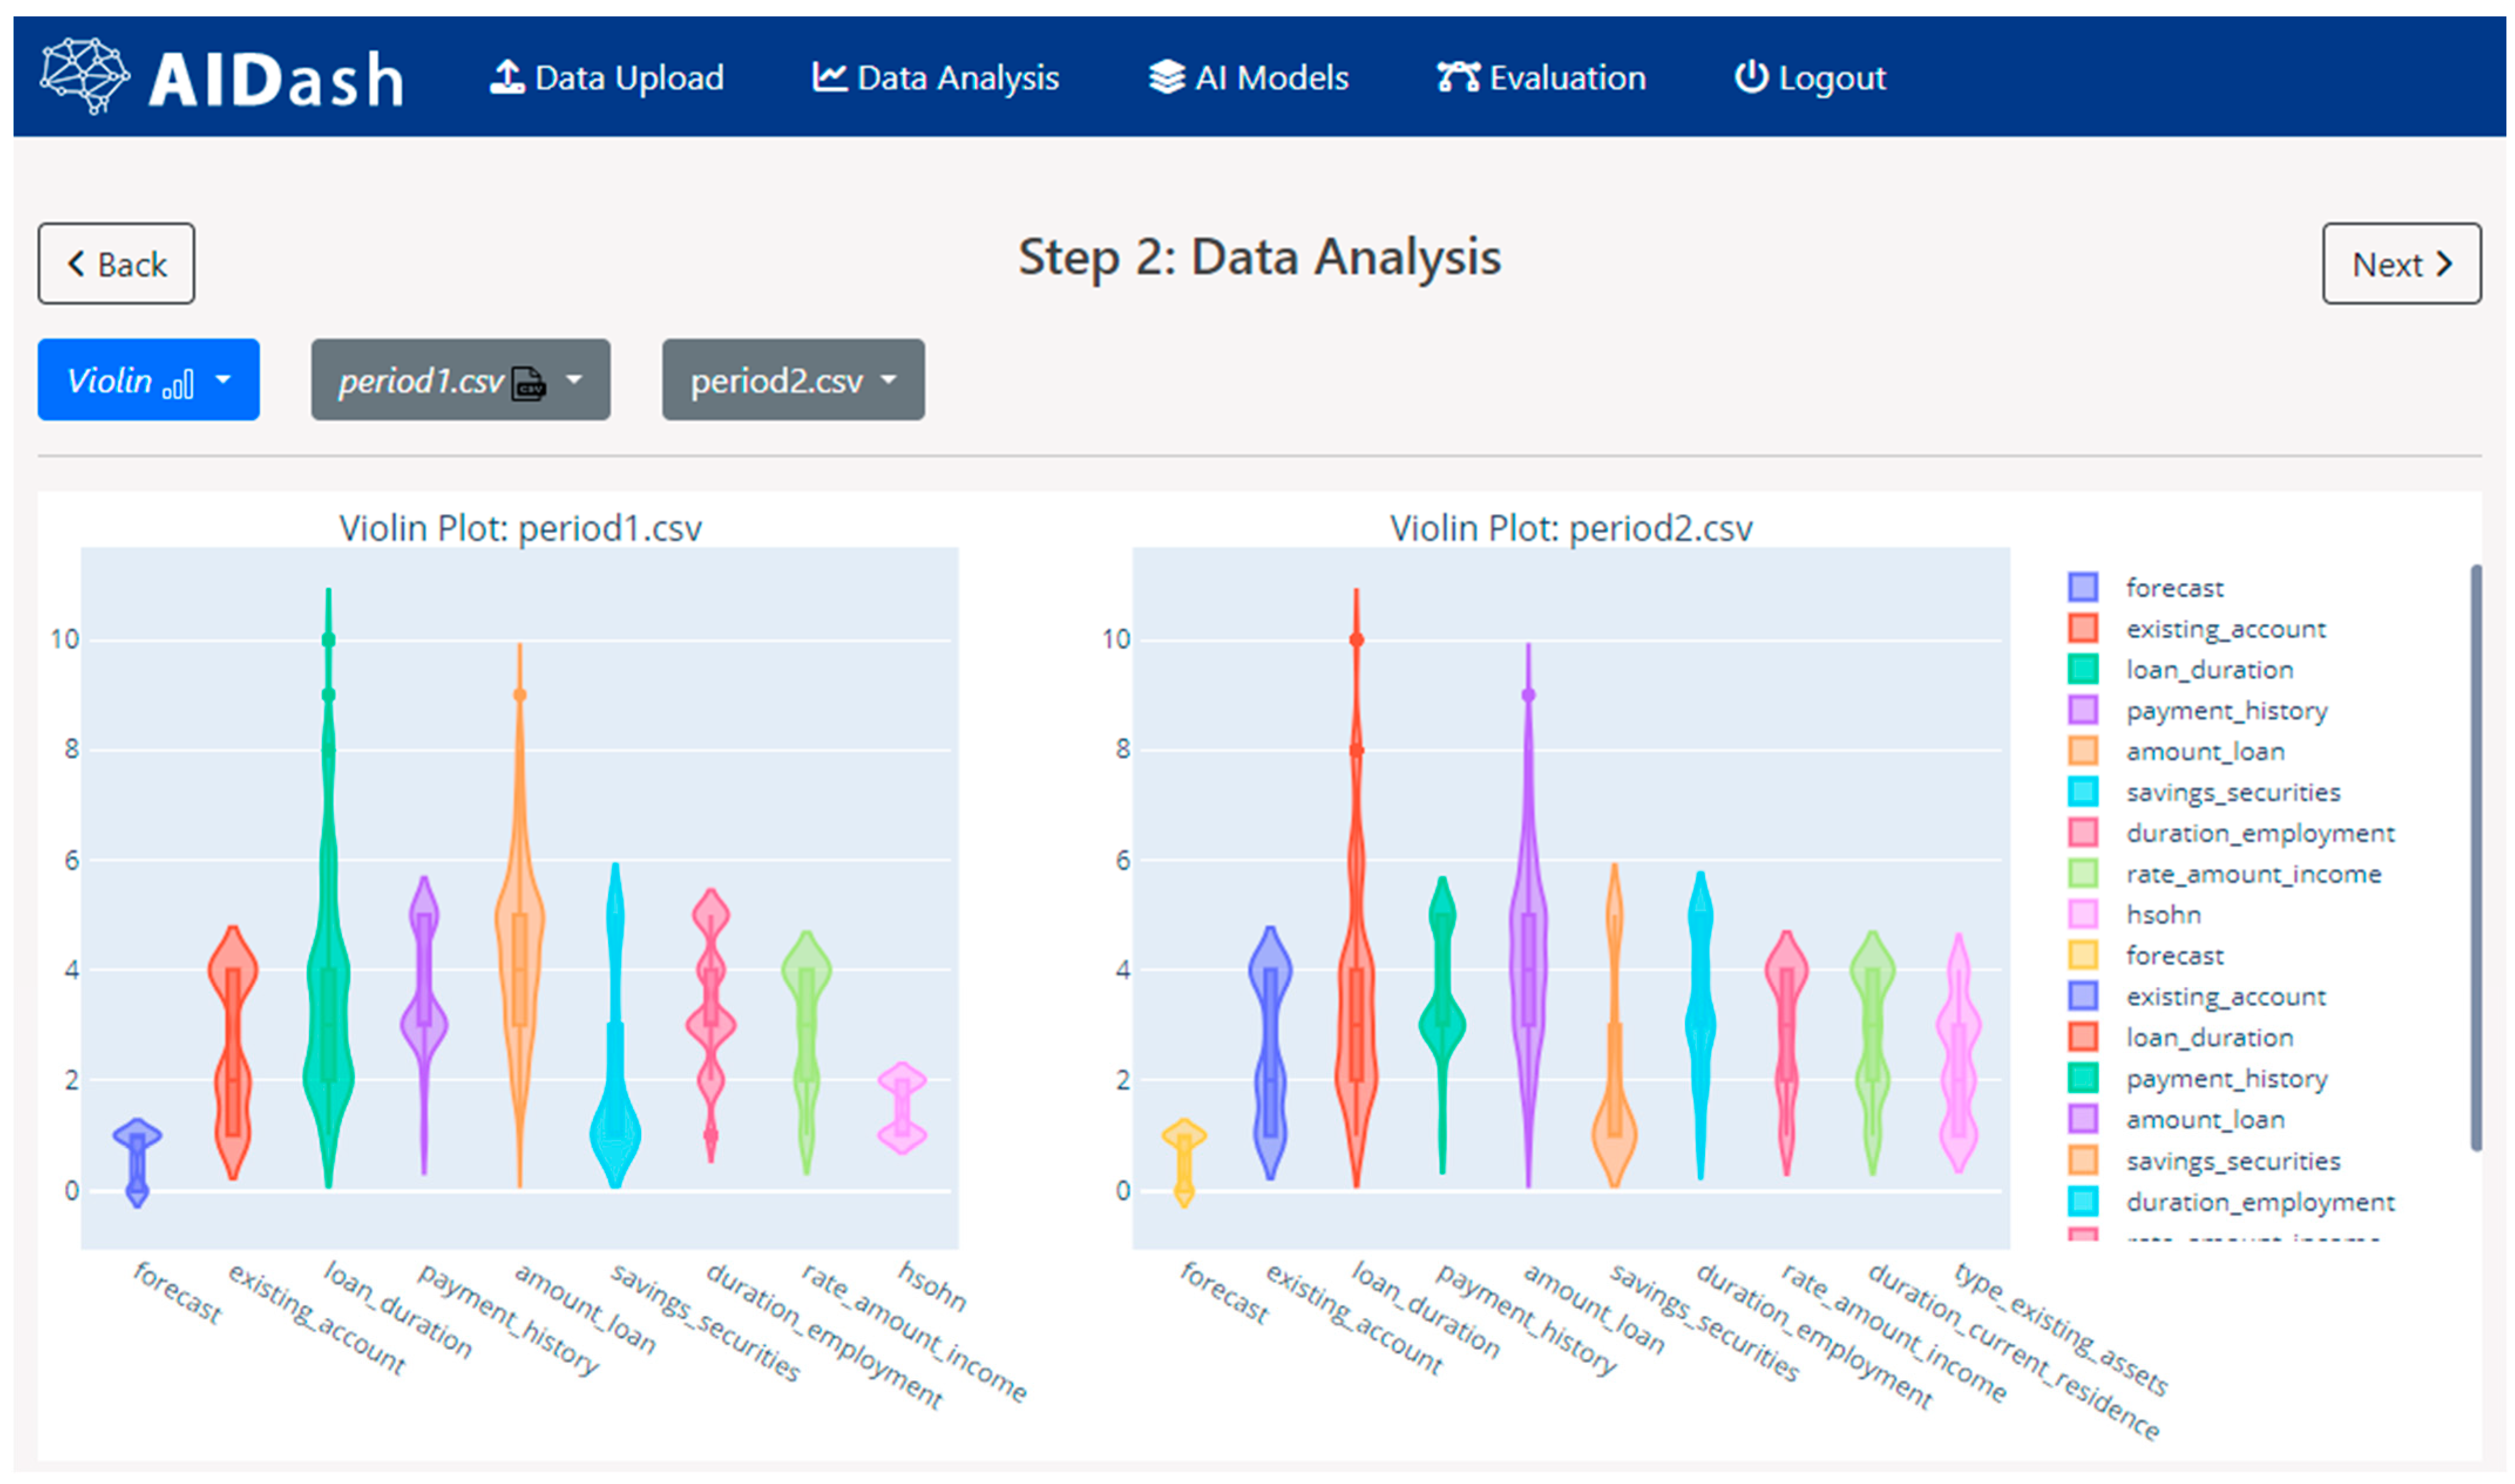Click the Evaluation curve icon
Viewport: 2515px width, 1484px height.
[1458, 77]
